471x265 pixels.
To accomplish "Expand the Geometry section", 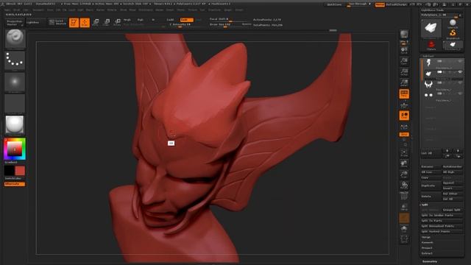I will [430, 261].
